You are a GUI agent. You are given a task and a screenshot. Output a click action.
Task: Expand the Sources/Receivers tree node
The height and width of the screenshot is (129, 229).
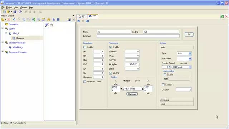coord(3,42)
